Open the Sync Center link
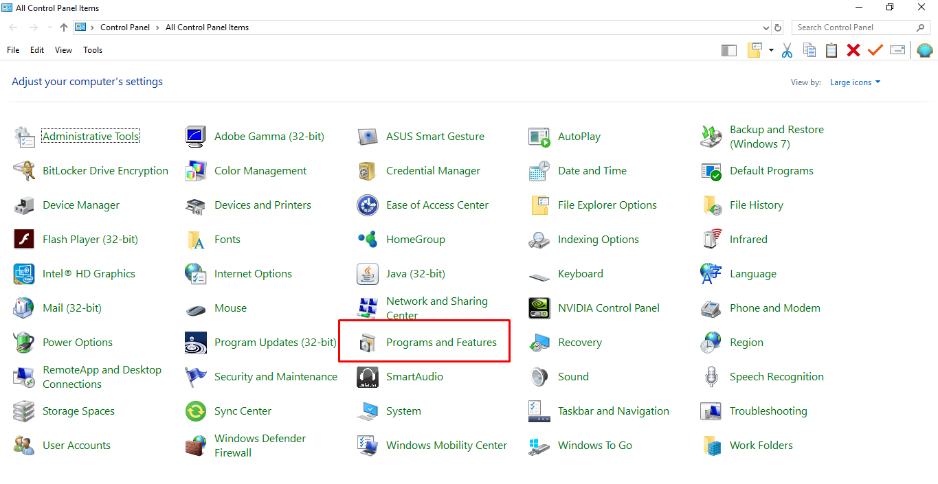Image resolution: width=938 pixels, height=484 pixels. click(x=243, y=411)
